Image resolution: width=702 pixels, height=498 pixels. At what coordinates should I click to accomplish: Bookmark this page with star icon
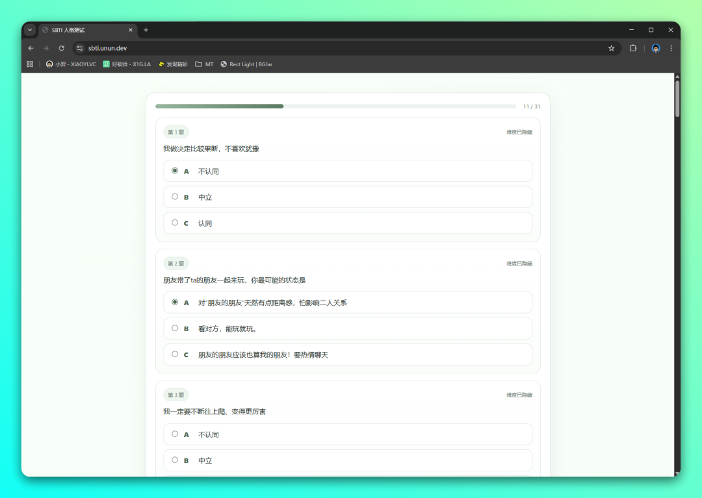[611, 48]
